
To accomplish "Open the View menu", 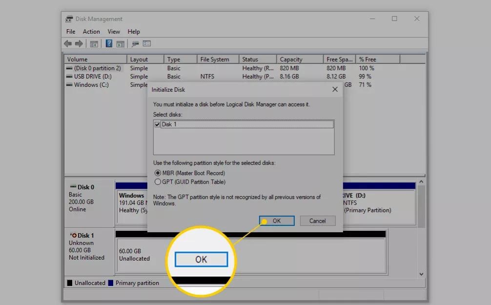I will pos(114,31).
